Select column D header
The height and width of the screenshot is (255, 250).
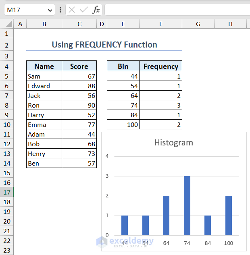point(102,24)
